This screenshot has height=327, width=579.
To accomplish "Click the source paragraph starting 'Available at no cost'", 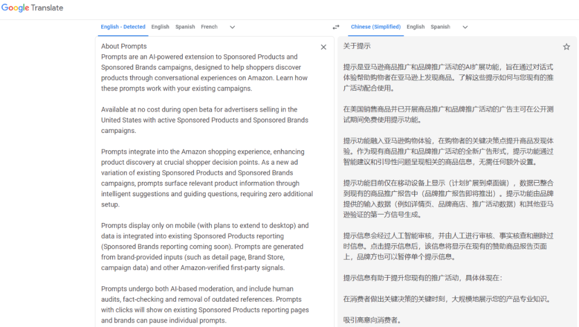I will click(x=205, y=120).
